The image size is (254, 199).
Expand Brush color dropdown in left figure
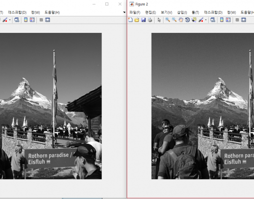(x=10, y=20)
